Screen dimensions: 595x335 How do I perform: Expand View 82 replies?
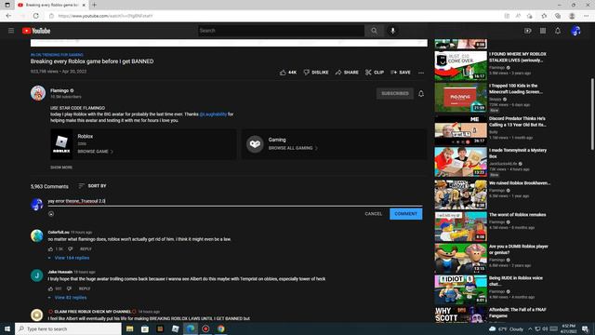point(68,298)
